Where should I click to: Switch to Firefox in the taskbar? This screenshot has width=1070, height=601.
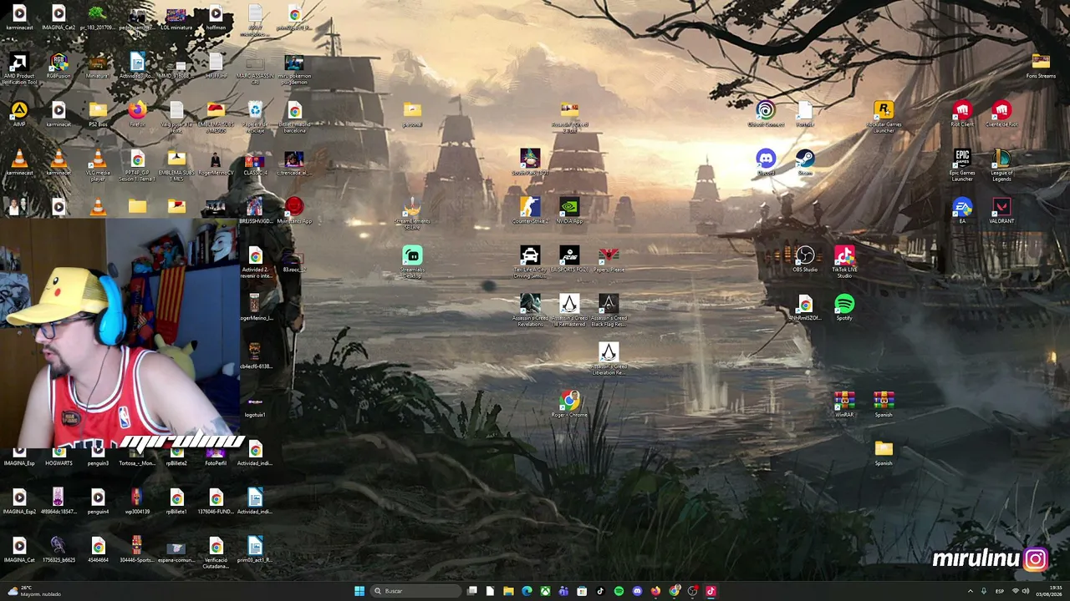(655, 591)
